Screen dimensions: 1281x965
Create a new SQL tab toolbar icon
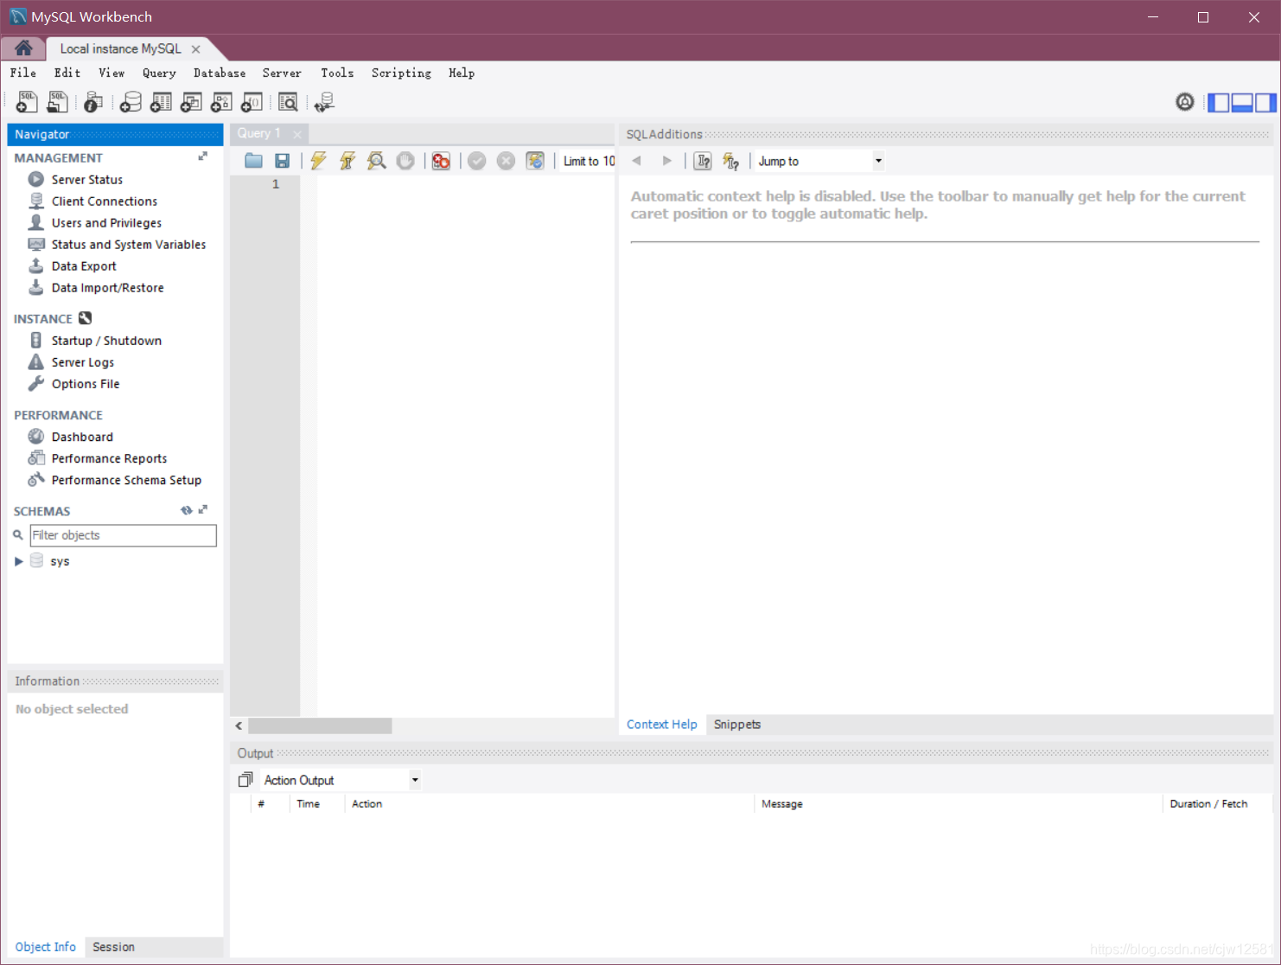tap(27, 103)
